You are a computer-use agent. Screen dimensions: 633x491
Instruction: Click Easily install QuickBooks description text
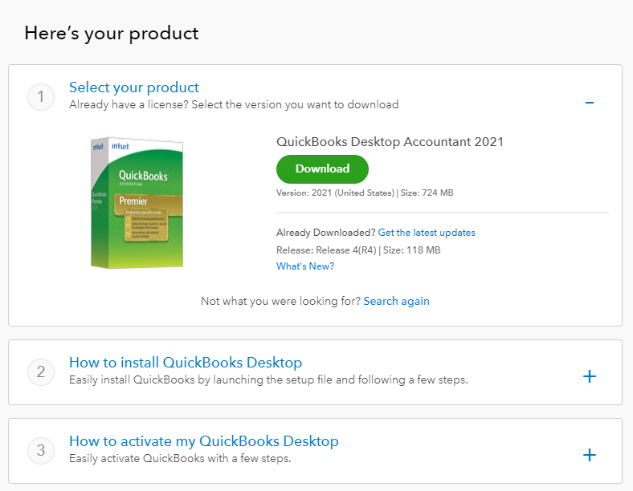[268, 379]
